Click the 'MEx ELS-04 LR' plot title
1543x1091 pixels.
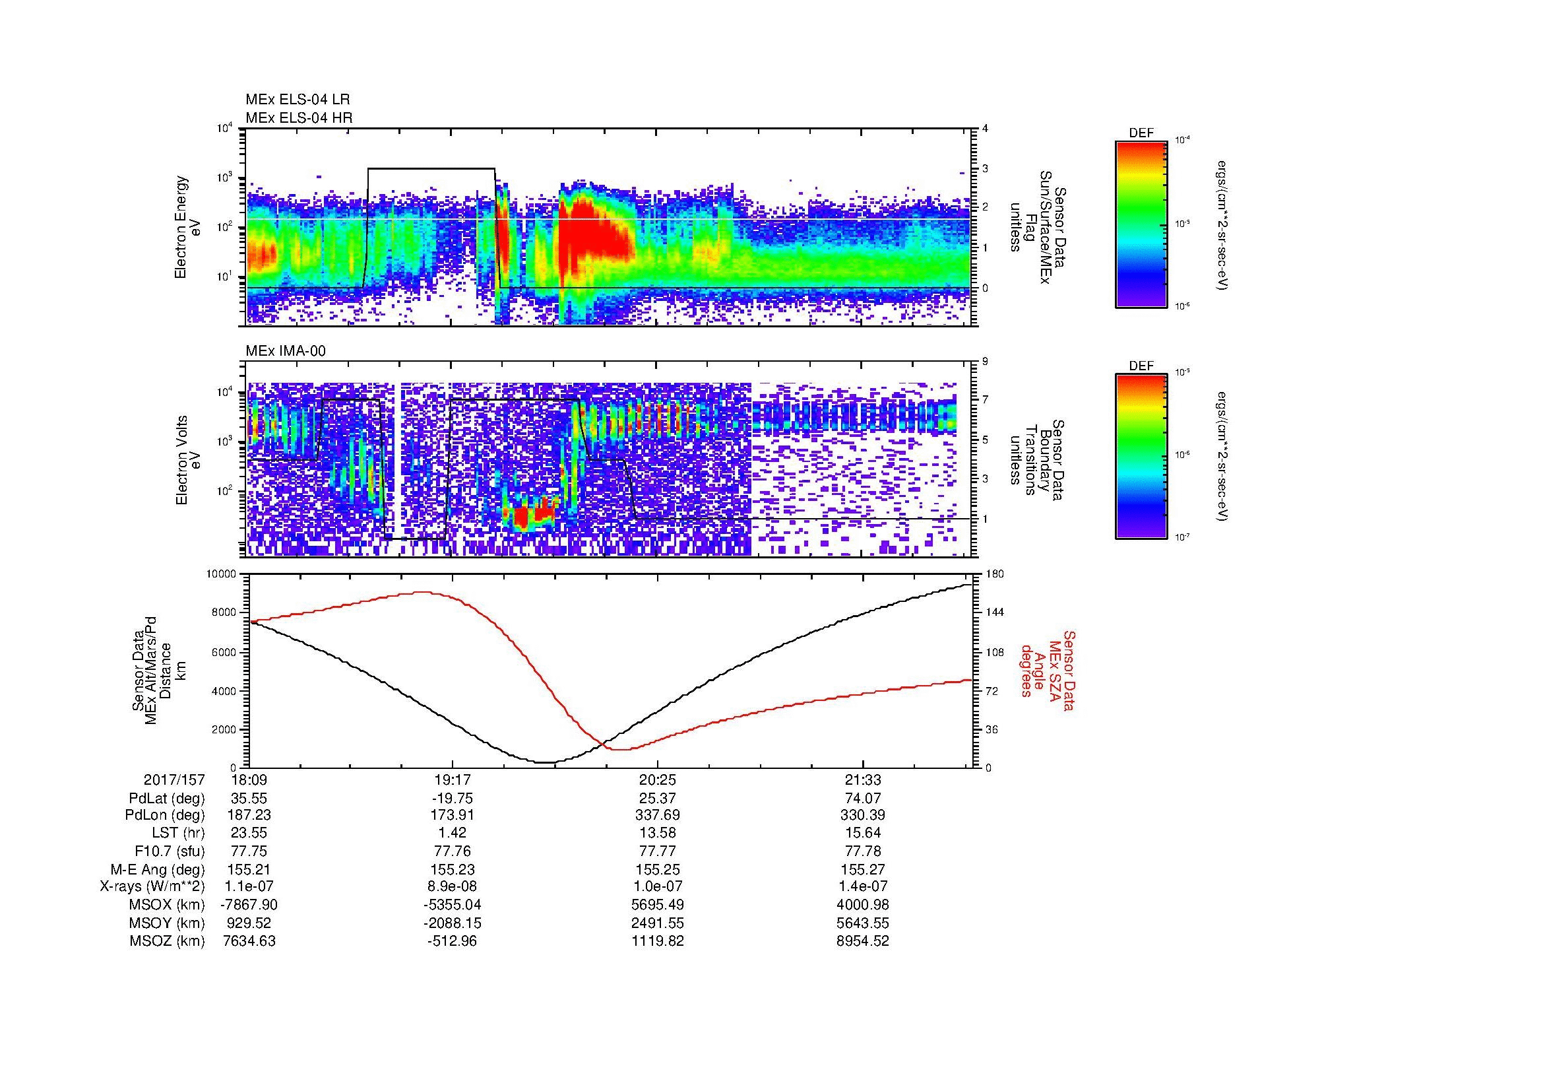(298, 100)
